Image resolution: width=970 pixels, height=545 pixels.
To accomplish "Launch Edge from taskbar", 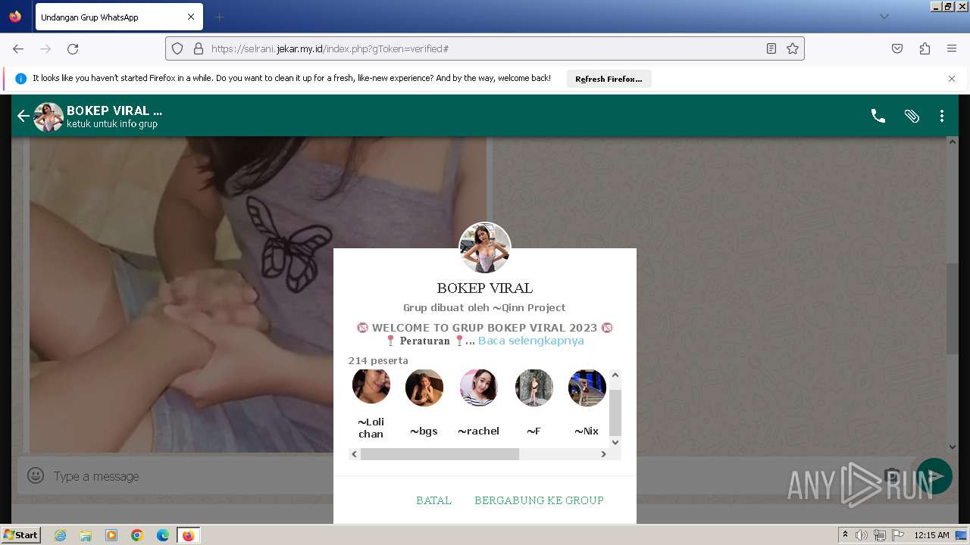I will pos(163,535).
